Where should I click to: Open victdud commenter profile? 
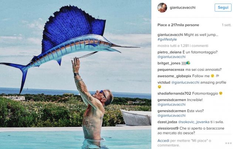[x=164, y=83]
